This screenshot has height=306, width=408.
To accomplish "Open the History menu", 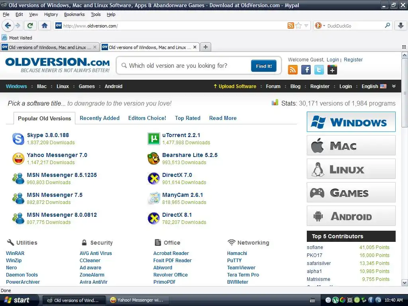I will (x=51, y=14).
